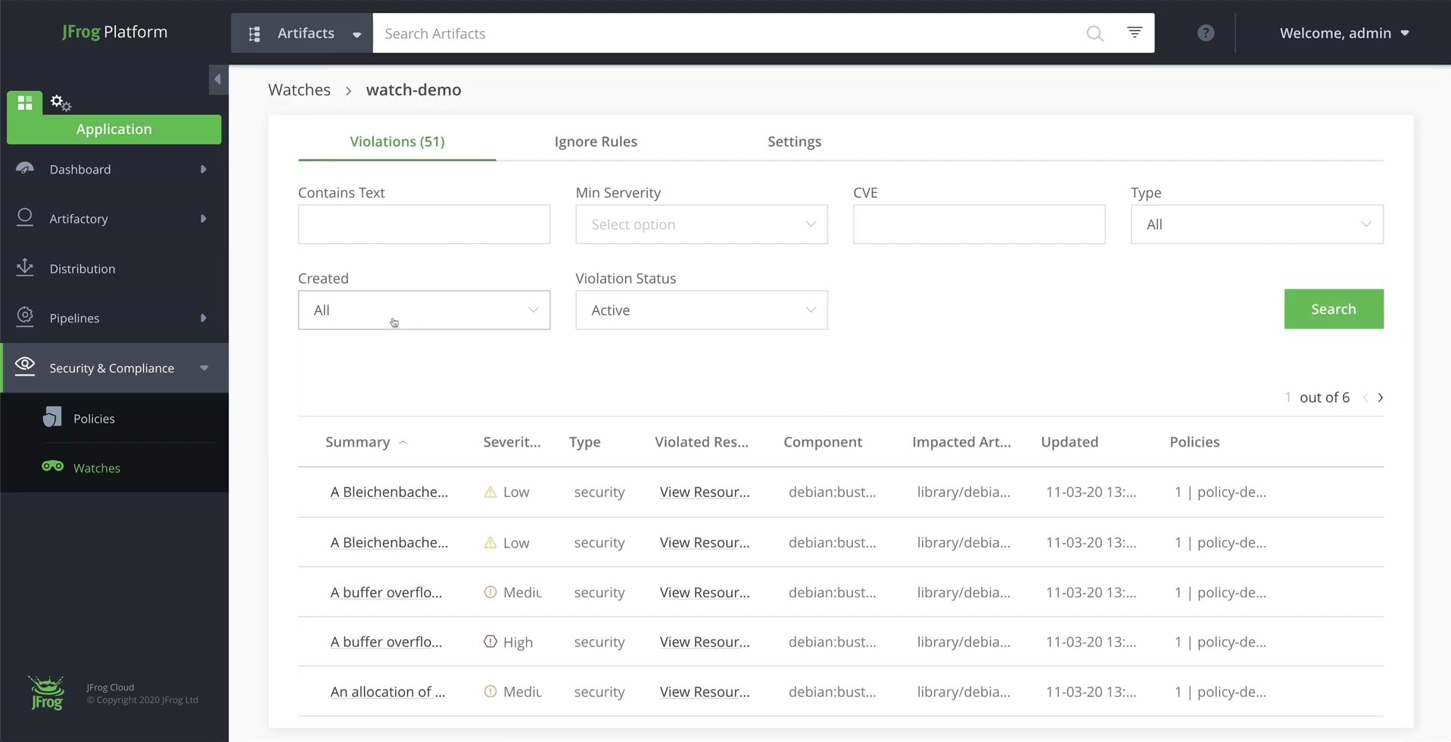Open the Watches page
The width and height of the screenshot is (1451, 742).
click(96, 467)
